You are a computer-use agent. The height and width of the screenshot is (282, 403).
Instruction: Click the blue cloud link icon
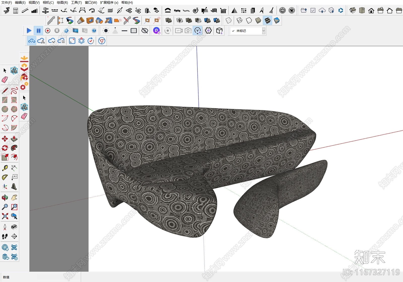click(31, 41)
